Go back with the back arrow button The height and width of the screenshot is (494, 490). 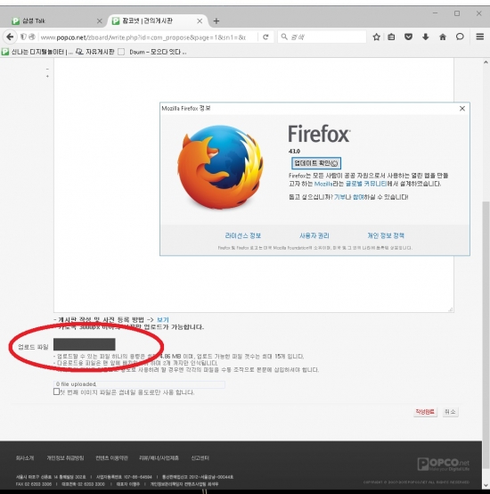[x=10, y=37]
